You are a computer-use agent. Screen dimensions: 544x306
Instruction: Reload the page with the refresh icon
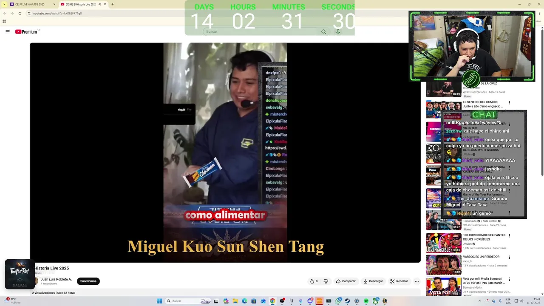tap(20, 13)
